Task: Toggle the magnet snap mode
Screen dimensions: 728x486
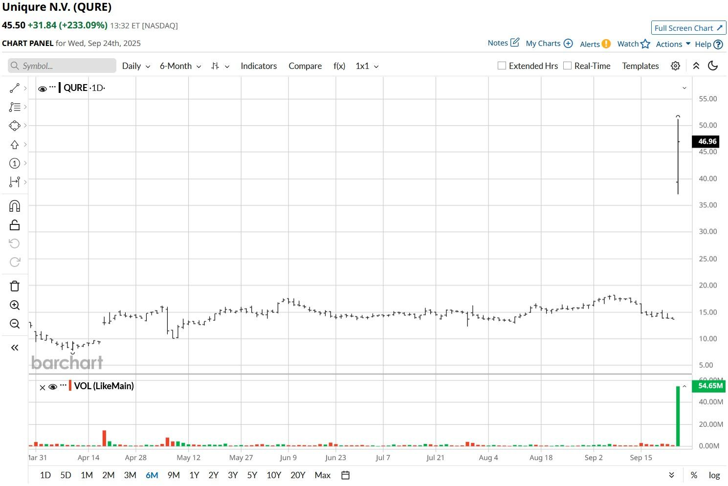Action: click(15, 206)
